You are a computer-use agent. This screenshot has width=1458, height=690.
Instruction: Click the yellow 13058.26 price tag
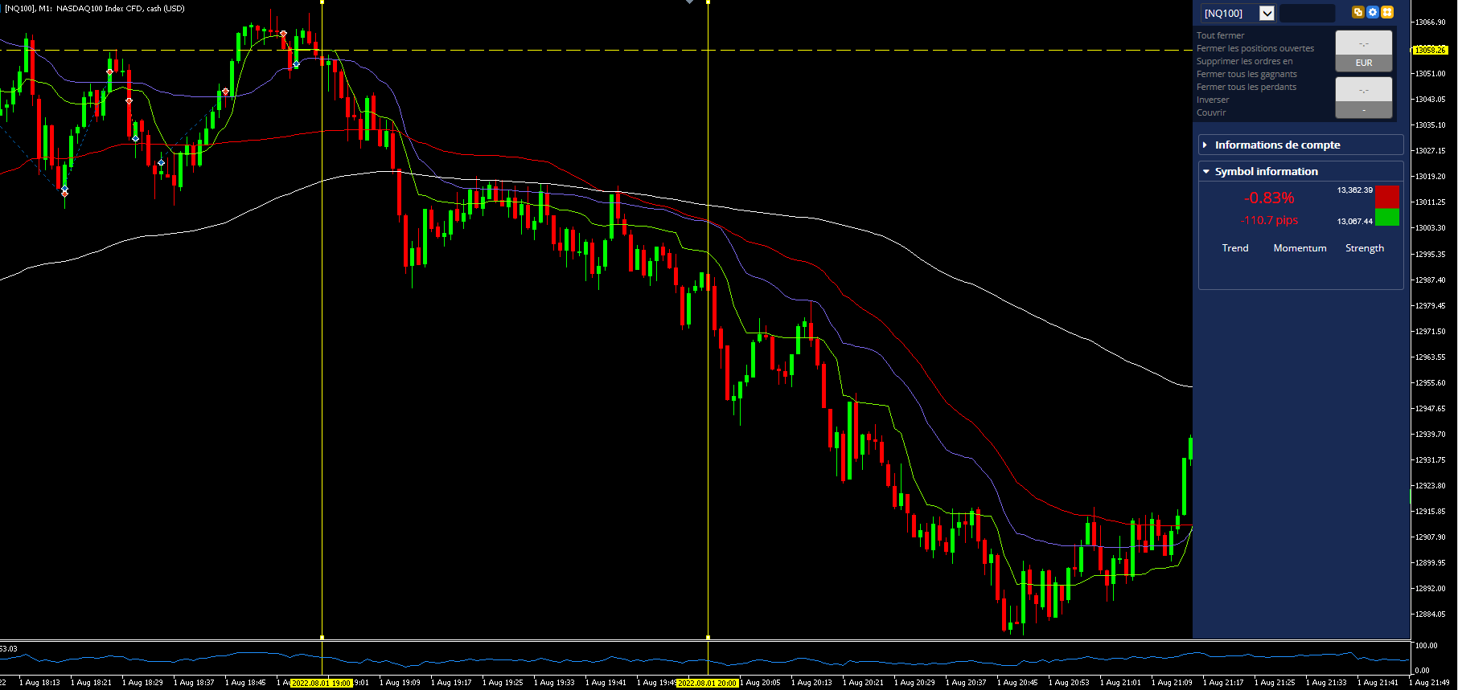(x=1430, y=50)
